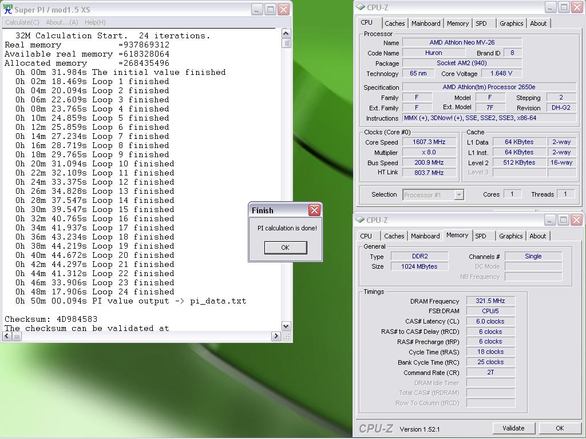The width and height of the screenshot is (586, 439).
Task: Click down arrow of Super PI vertical scrollbar
Action: 286,326
